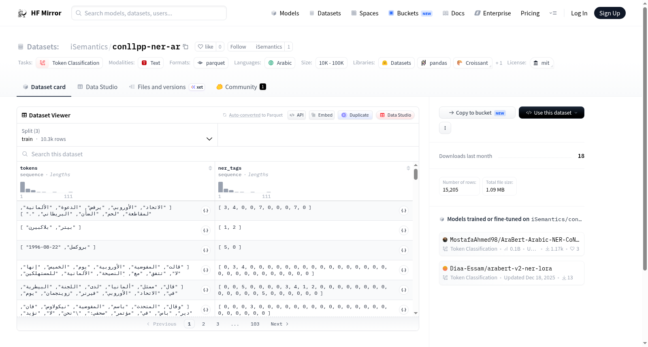
Task: Expand the Split train dropdown
Action: [117, 135]
